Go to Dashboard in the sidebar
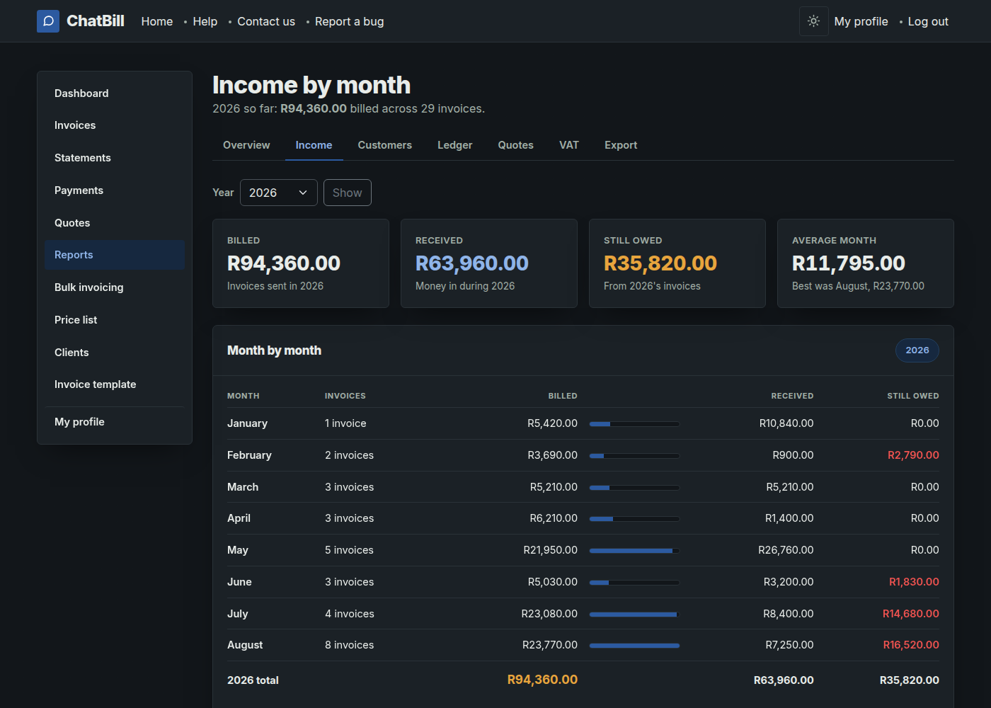The height and width of the screenshot is (708, 991). (x=115, y=93)
